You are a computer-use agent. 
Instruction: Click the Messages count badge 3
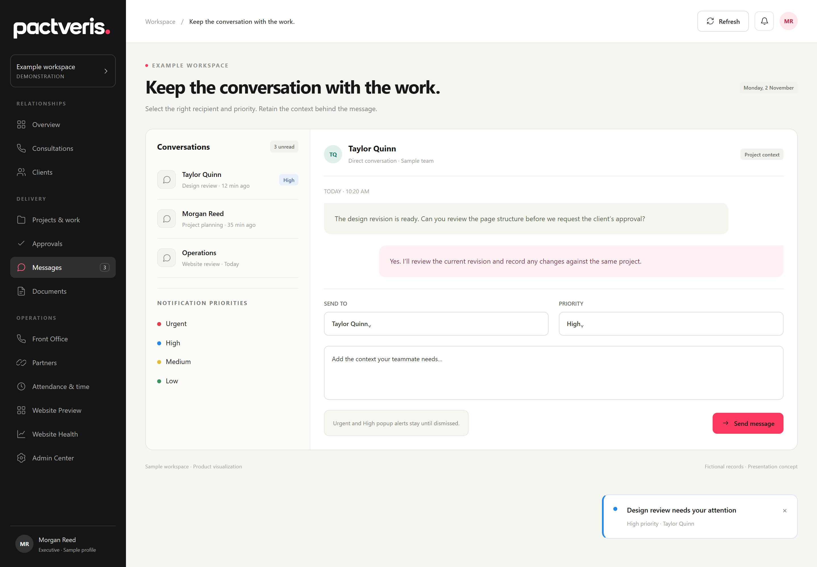coord(104,268)
